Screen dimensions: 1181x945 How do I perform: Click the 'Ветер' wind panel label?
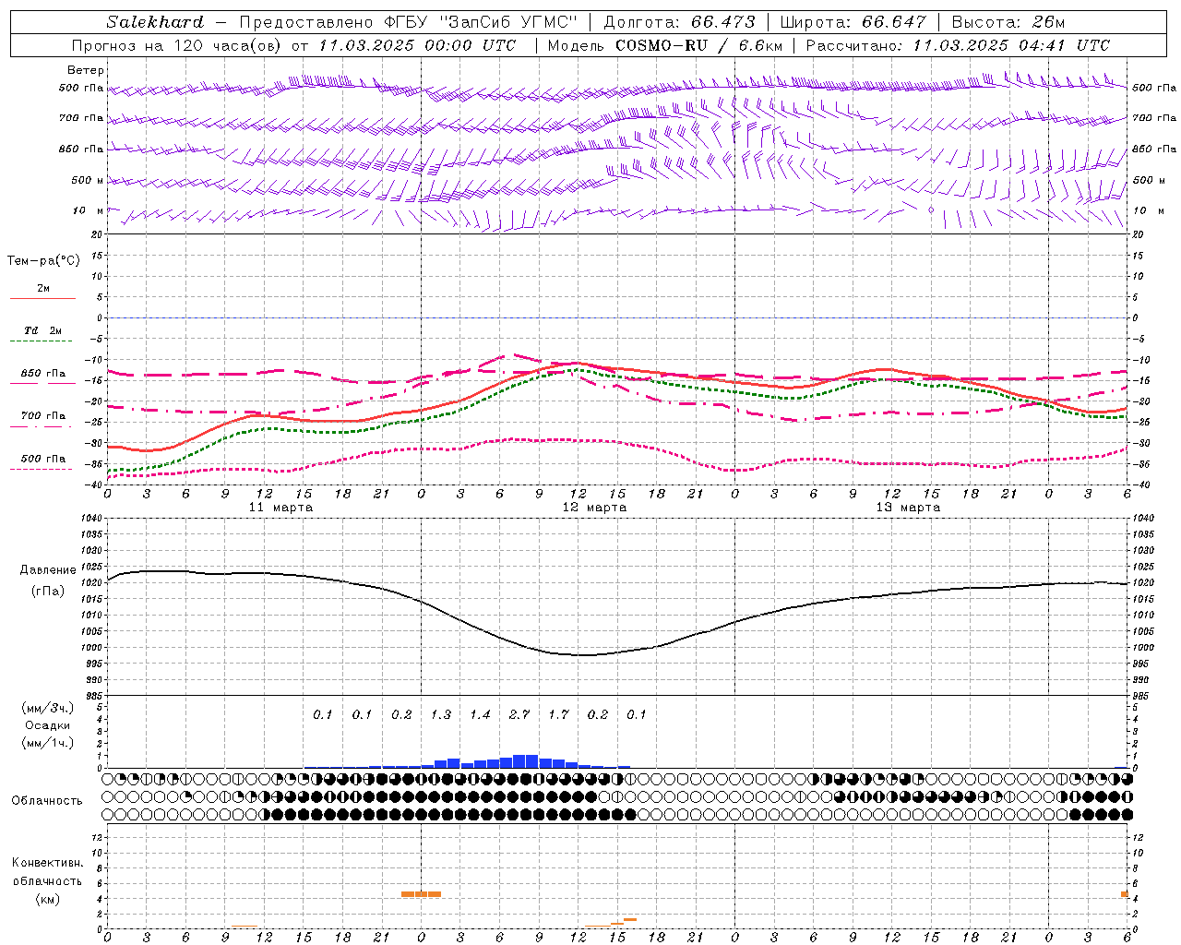point(86,70)
